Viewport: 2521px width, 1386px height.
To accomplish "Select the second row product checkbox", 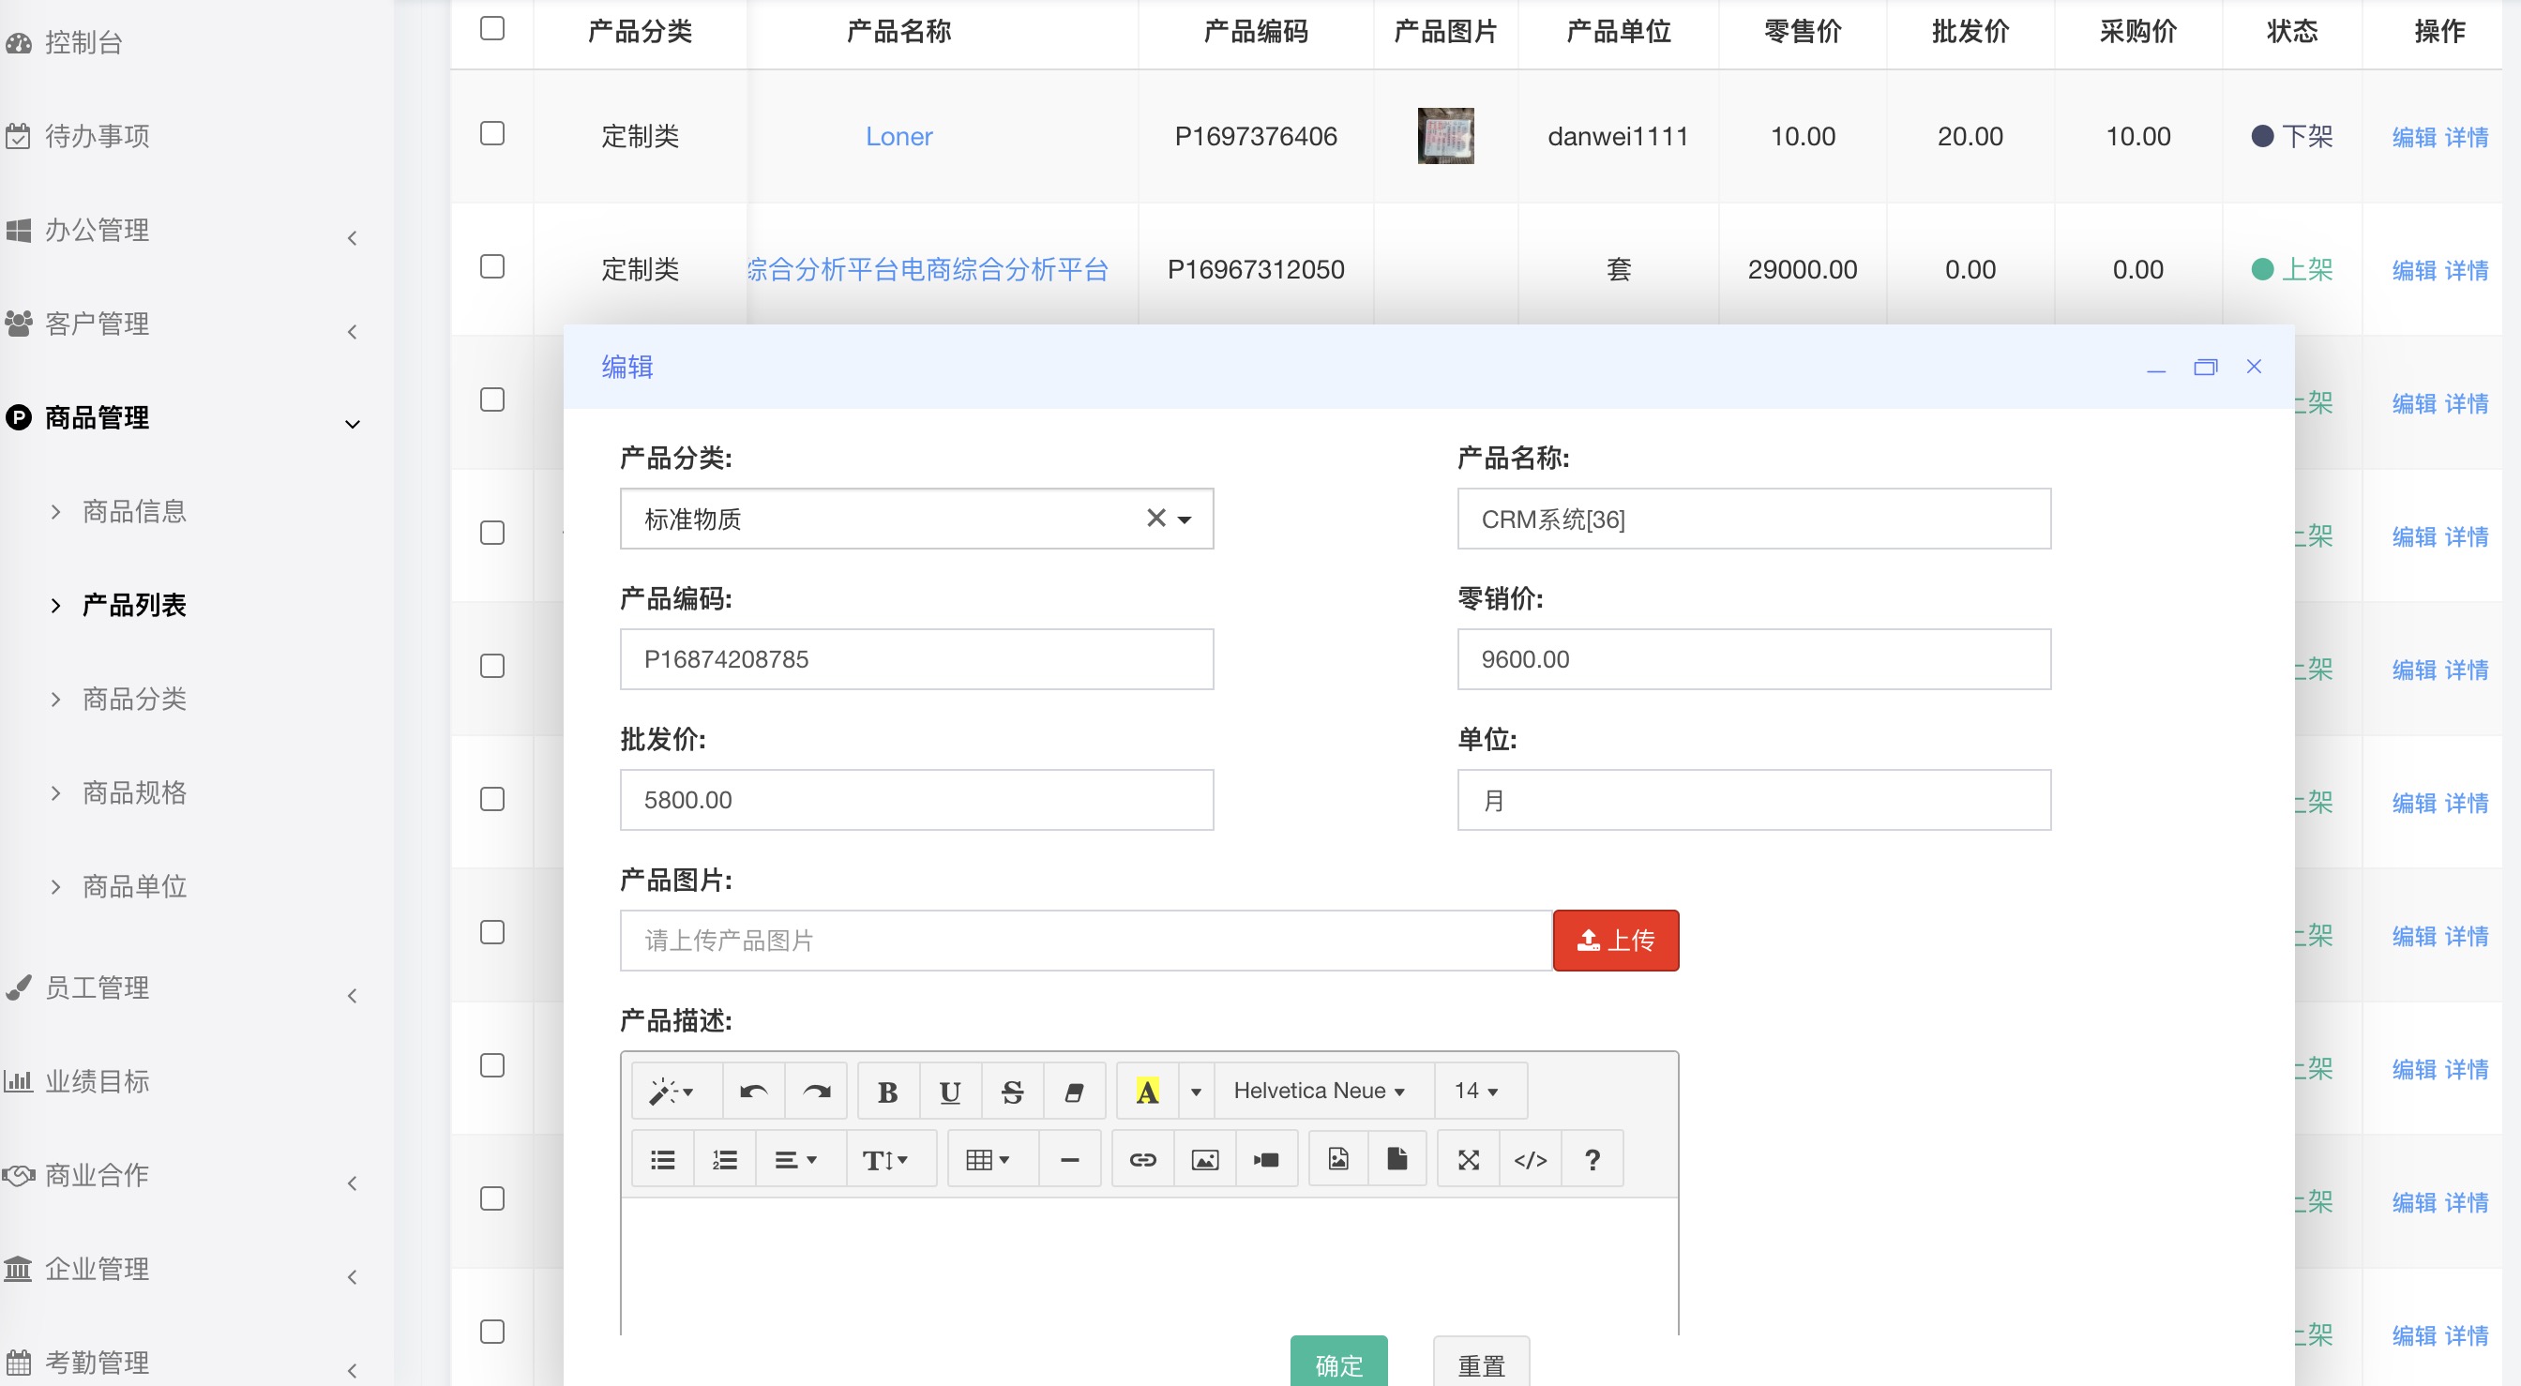I will coord(492,267).
